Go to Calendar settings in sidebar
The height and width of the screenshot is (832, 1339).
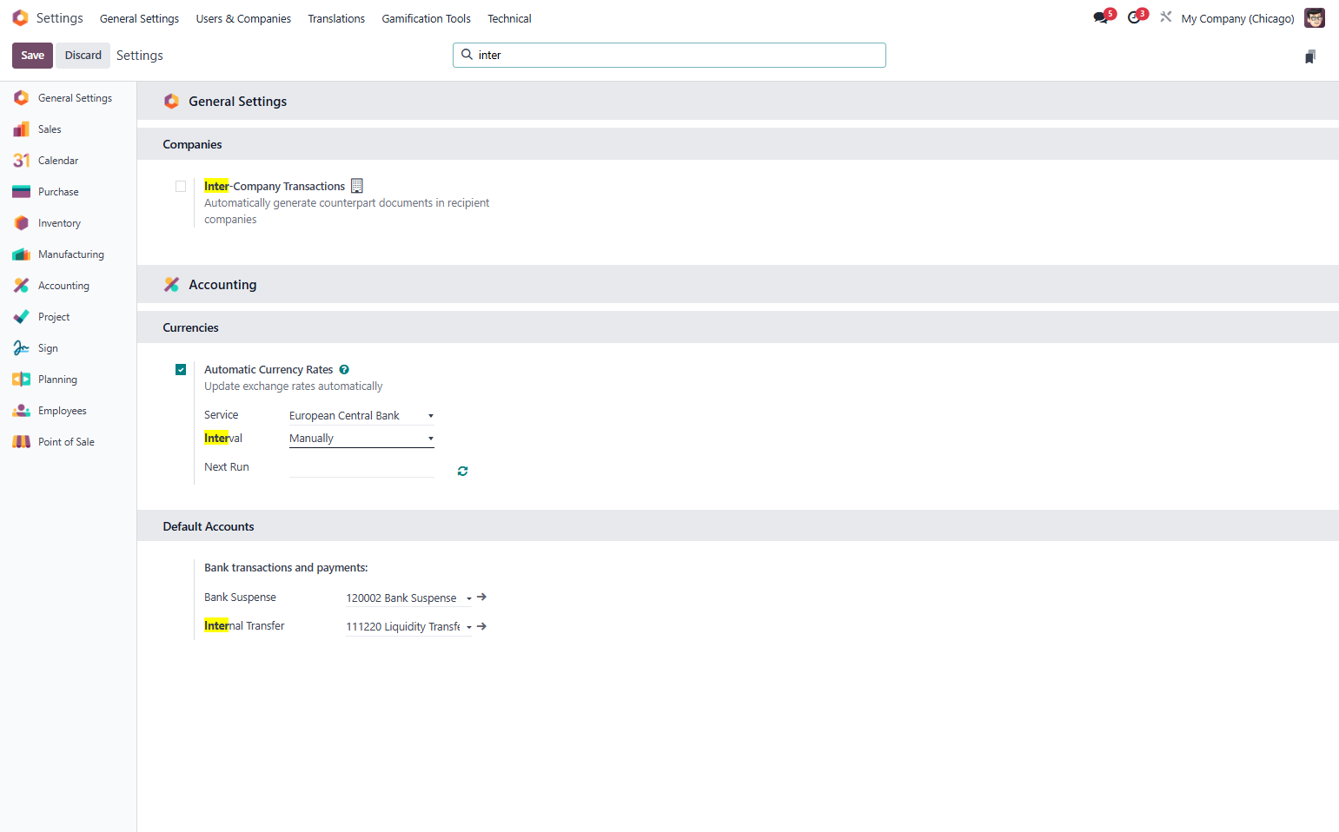[x=68, y=161]
